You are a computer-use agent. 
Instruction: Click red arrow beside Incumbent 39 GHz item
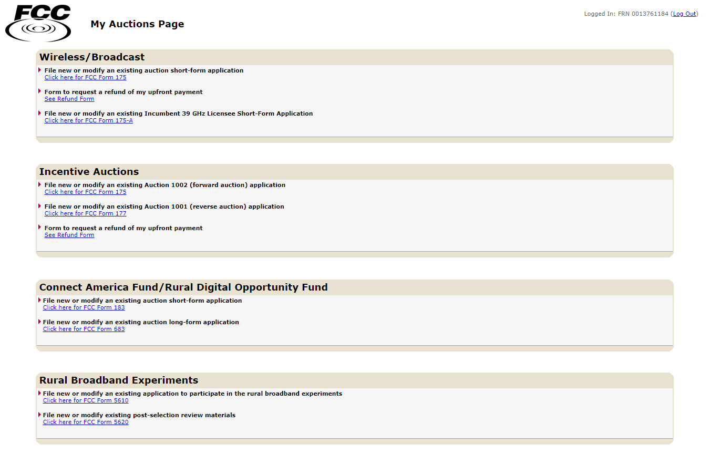click(x=40, y=113)
